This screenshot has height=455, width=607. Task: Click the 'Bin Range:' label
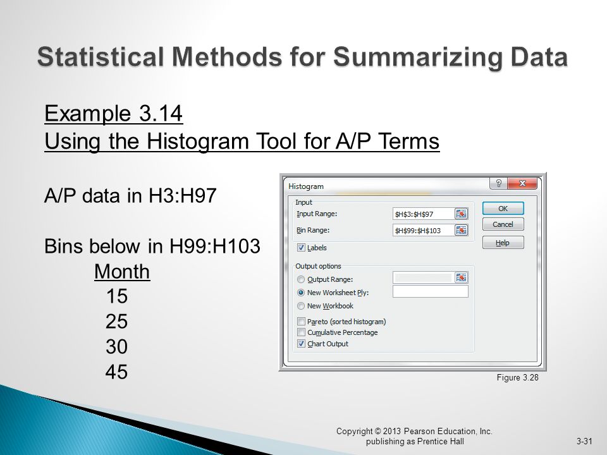[x=313, y=230]
